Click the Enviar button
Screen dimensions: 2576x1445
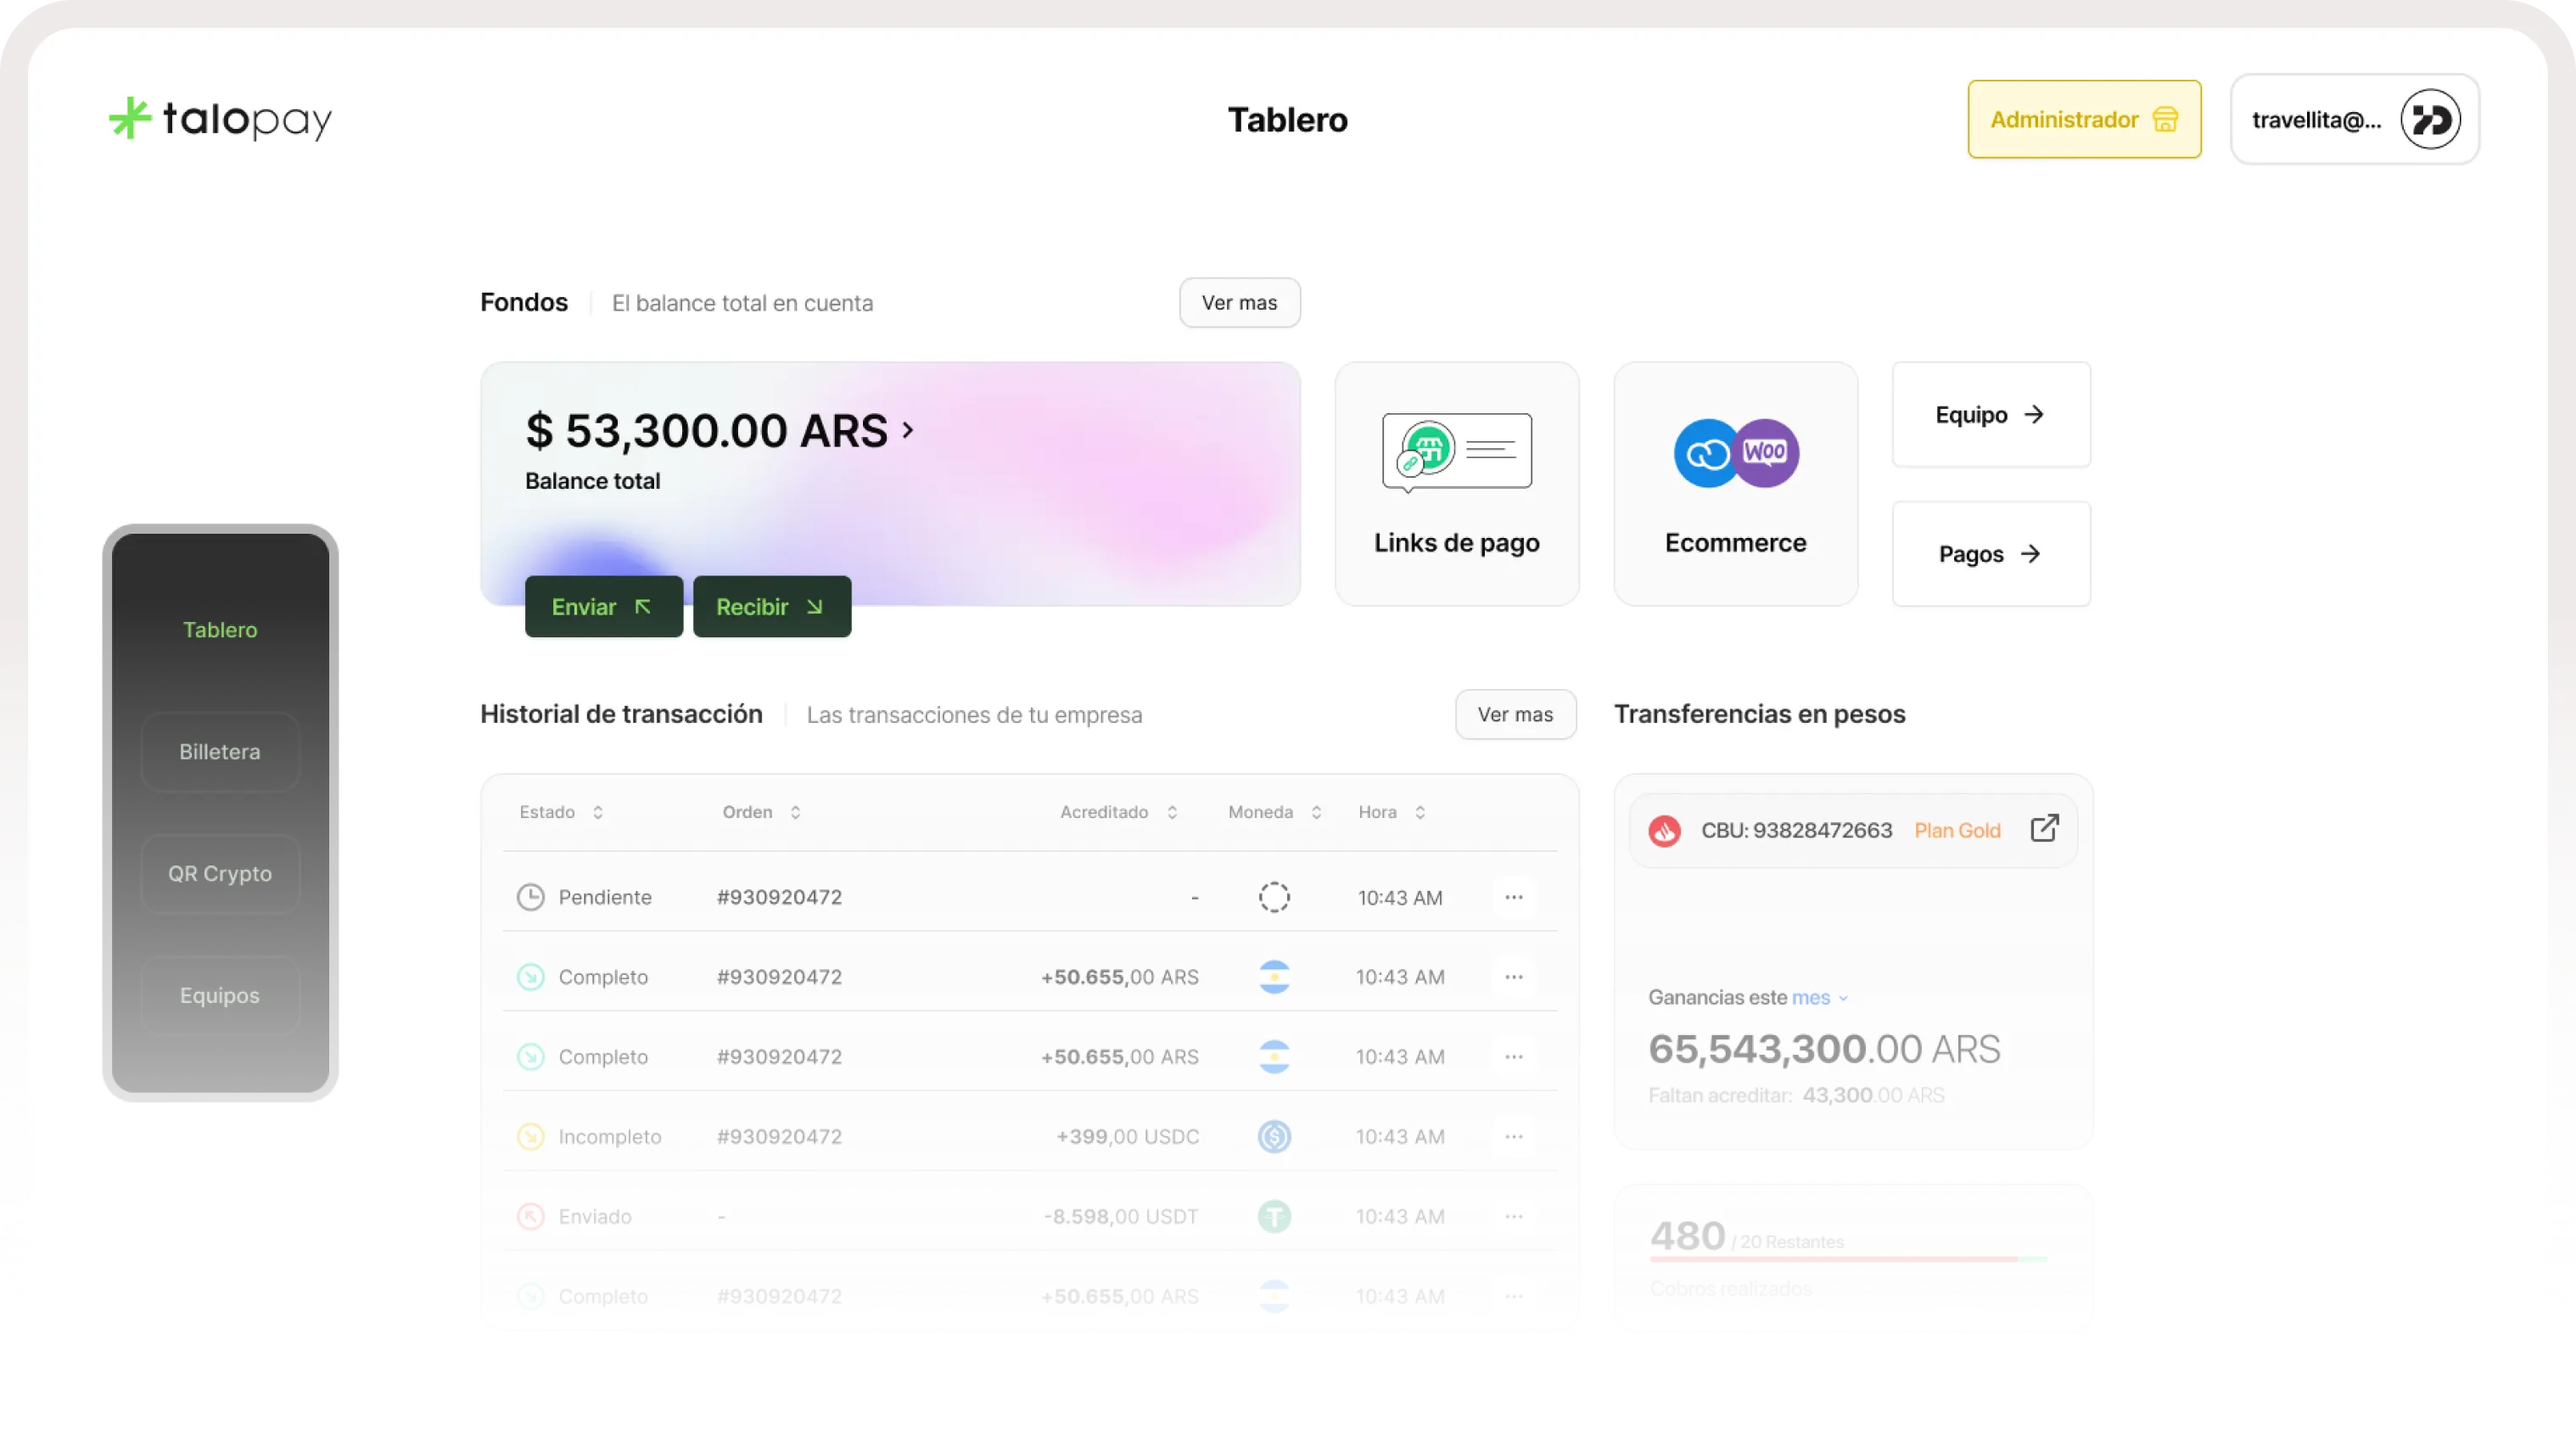coord(603,607)
